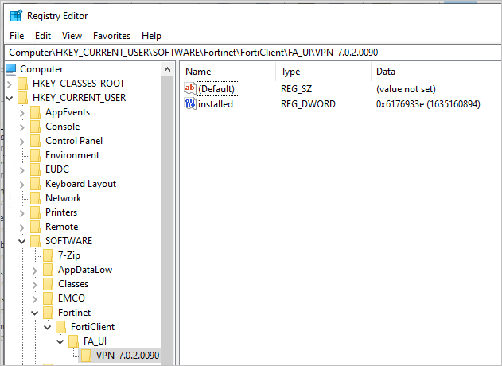Expand the Keyboard Layout key arrow

21,184
